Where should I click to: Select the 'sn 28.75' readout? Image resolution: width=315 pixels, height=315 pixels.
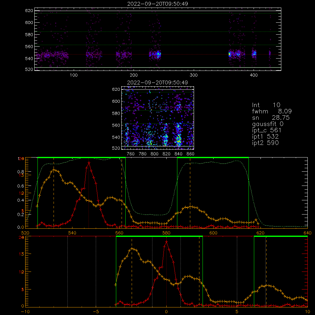(271, 117)
